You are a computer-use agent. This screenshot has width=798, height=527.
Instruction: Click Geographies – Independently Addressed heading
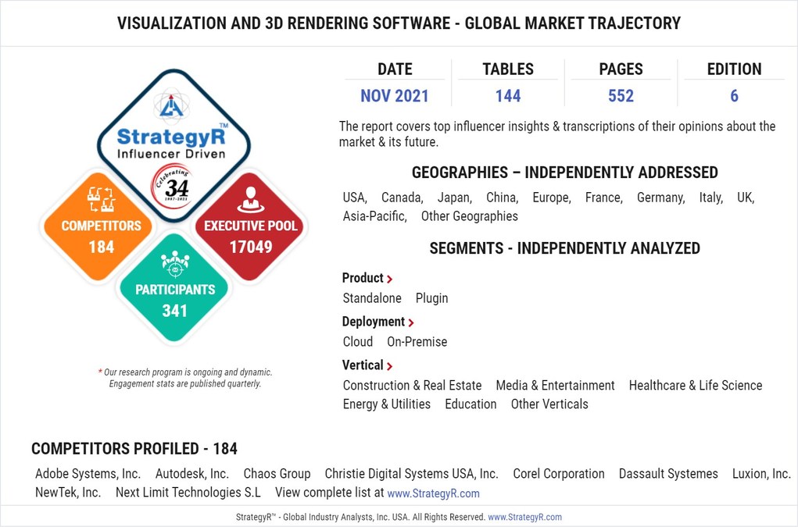(x=565, y=173)
